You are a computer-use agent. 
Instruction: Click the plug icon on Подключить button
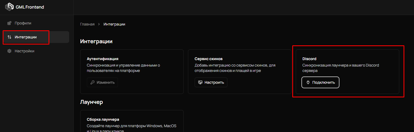tap(308, 82)
